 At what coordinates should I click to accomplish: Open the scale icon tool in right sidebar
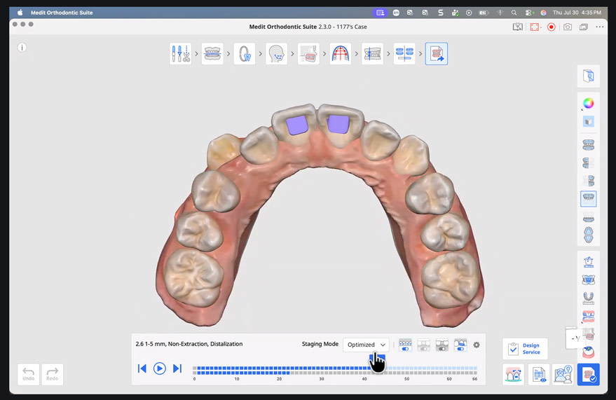[x=588, y=262]
